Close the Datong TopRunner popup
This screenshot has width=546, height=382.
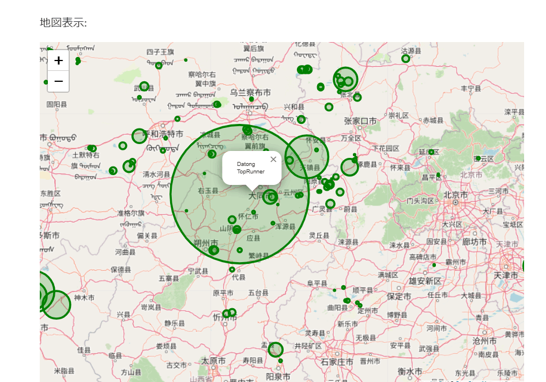click(273, 160)
